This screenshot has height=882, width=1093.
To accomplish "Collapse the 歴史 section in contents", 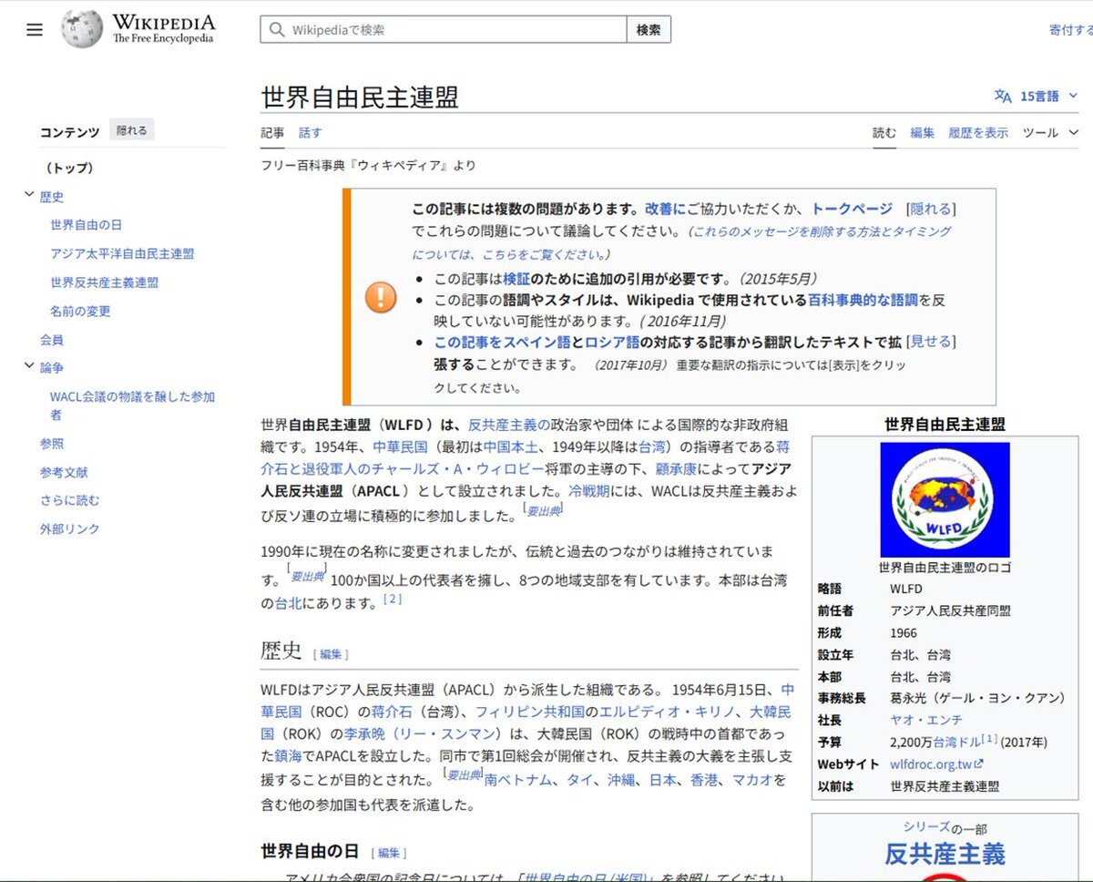I will pos(30,195).
